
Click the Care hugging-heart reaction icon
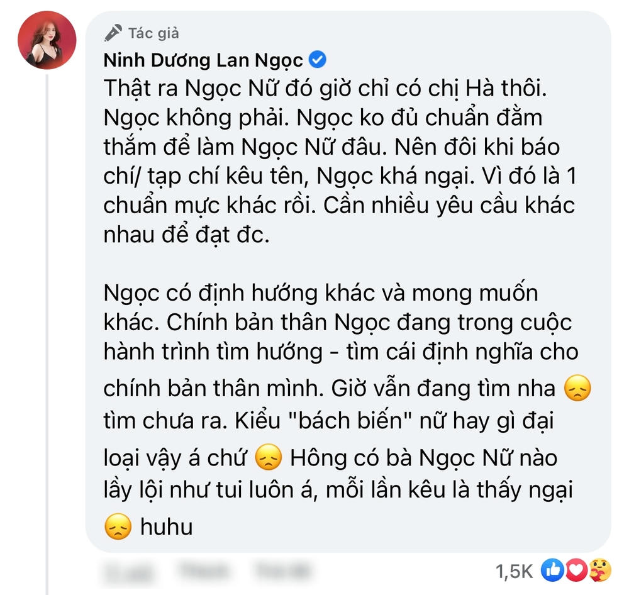pos(600,570)
